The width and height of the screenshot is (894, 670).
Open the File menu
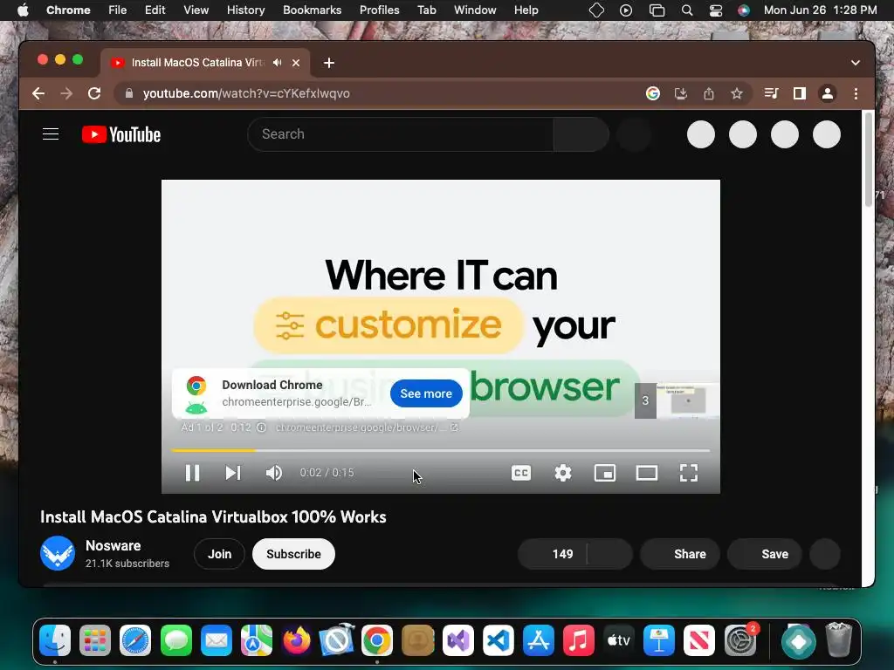click(118, 10)
